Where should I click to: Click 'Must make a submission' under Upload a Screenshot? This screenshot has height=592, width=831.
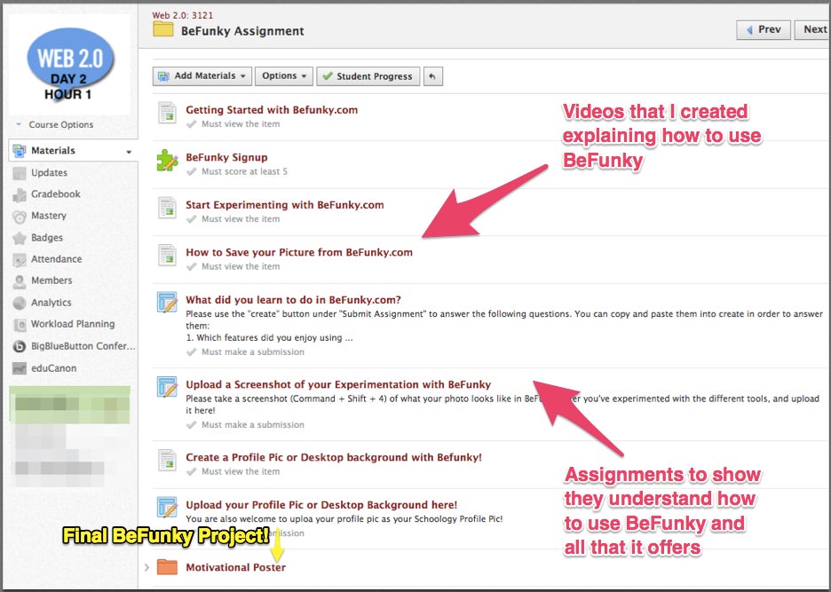tap(253, 424)
